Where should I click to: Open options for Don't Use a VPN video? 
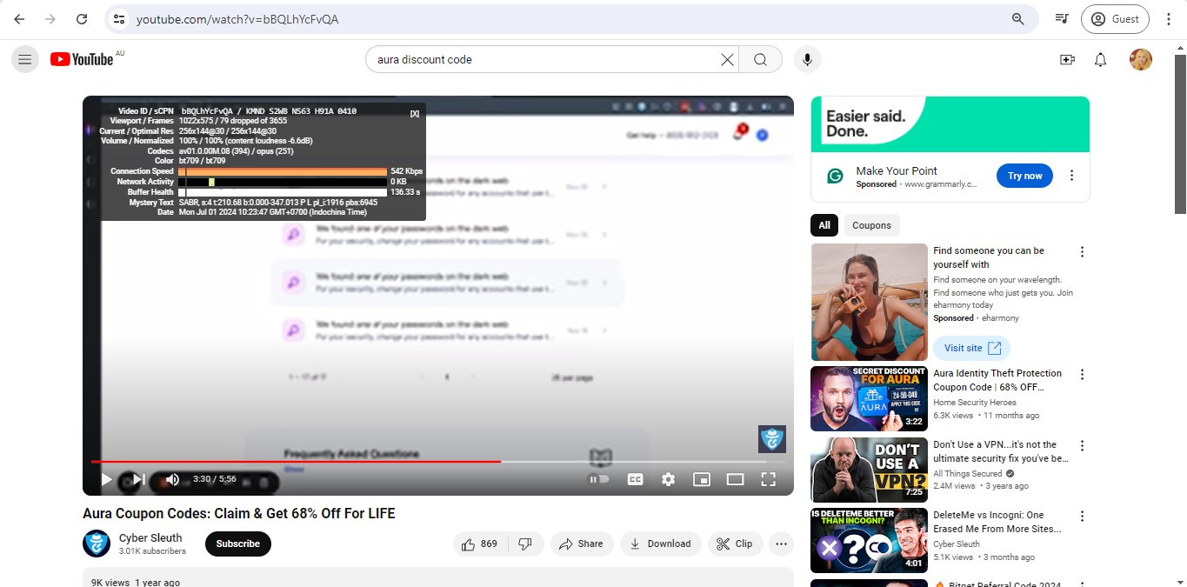(x=1082, y=446)
